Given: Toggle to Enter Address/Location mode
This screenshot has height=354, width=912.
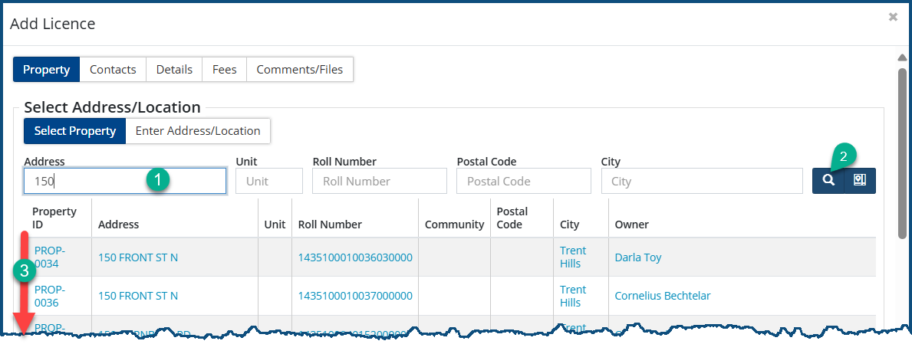Looking at the screenshot, I should click(198, 130).
